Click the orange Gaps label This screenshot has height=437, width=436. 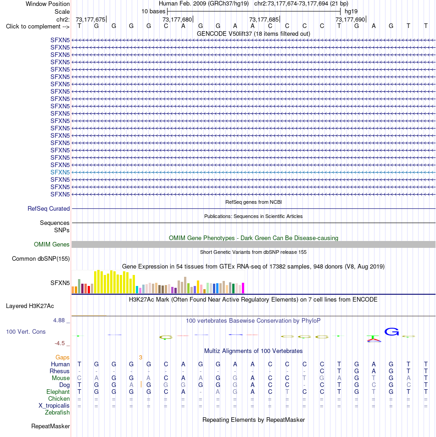pos(62,357)
